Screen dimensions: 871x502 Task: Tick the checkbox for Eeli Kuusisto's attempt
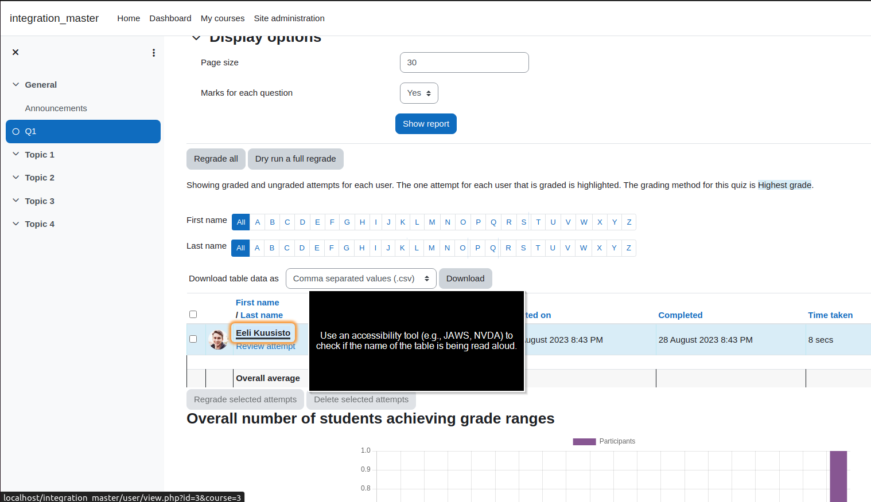click(x=193, y=339)
